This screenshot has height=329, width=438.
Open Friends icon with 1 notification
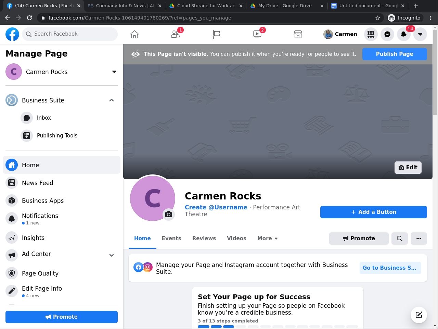(x=176, y=34)
